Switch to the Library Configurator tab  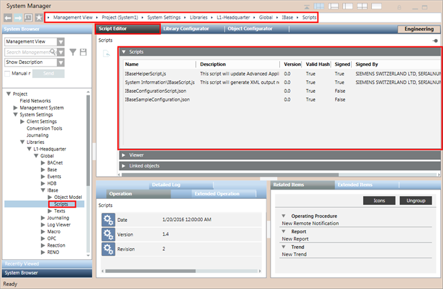(x=185, y=30)
